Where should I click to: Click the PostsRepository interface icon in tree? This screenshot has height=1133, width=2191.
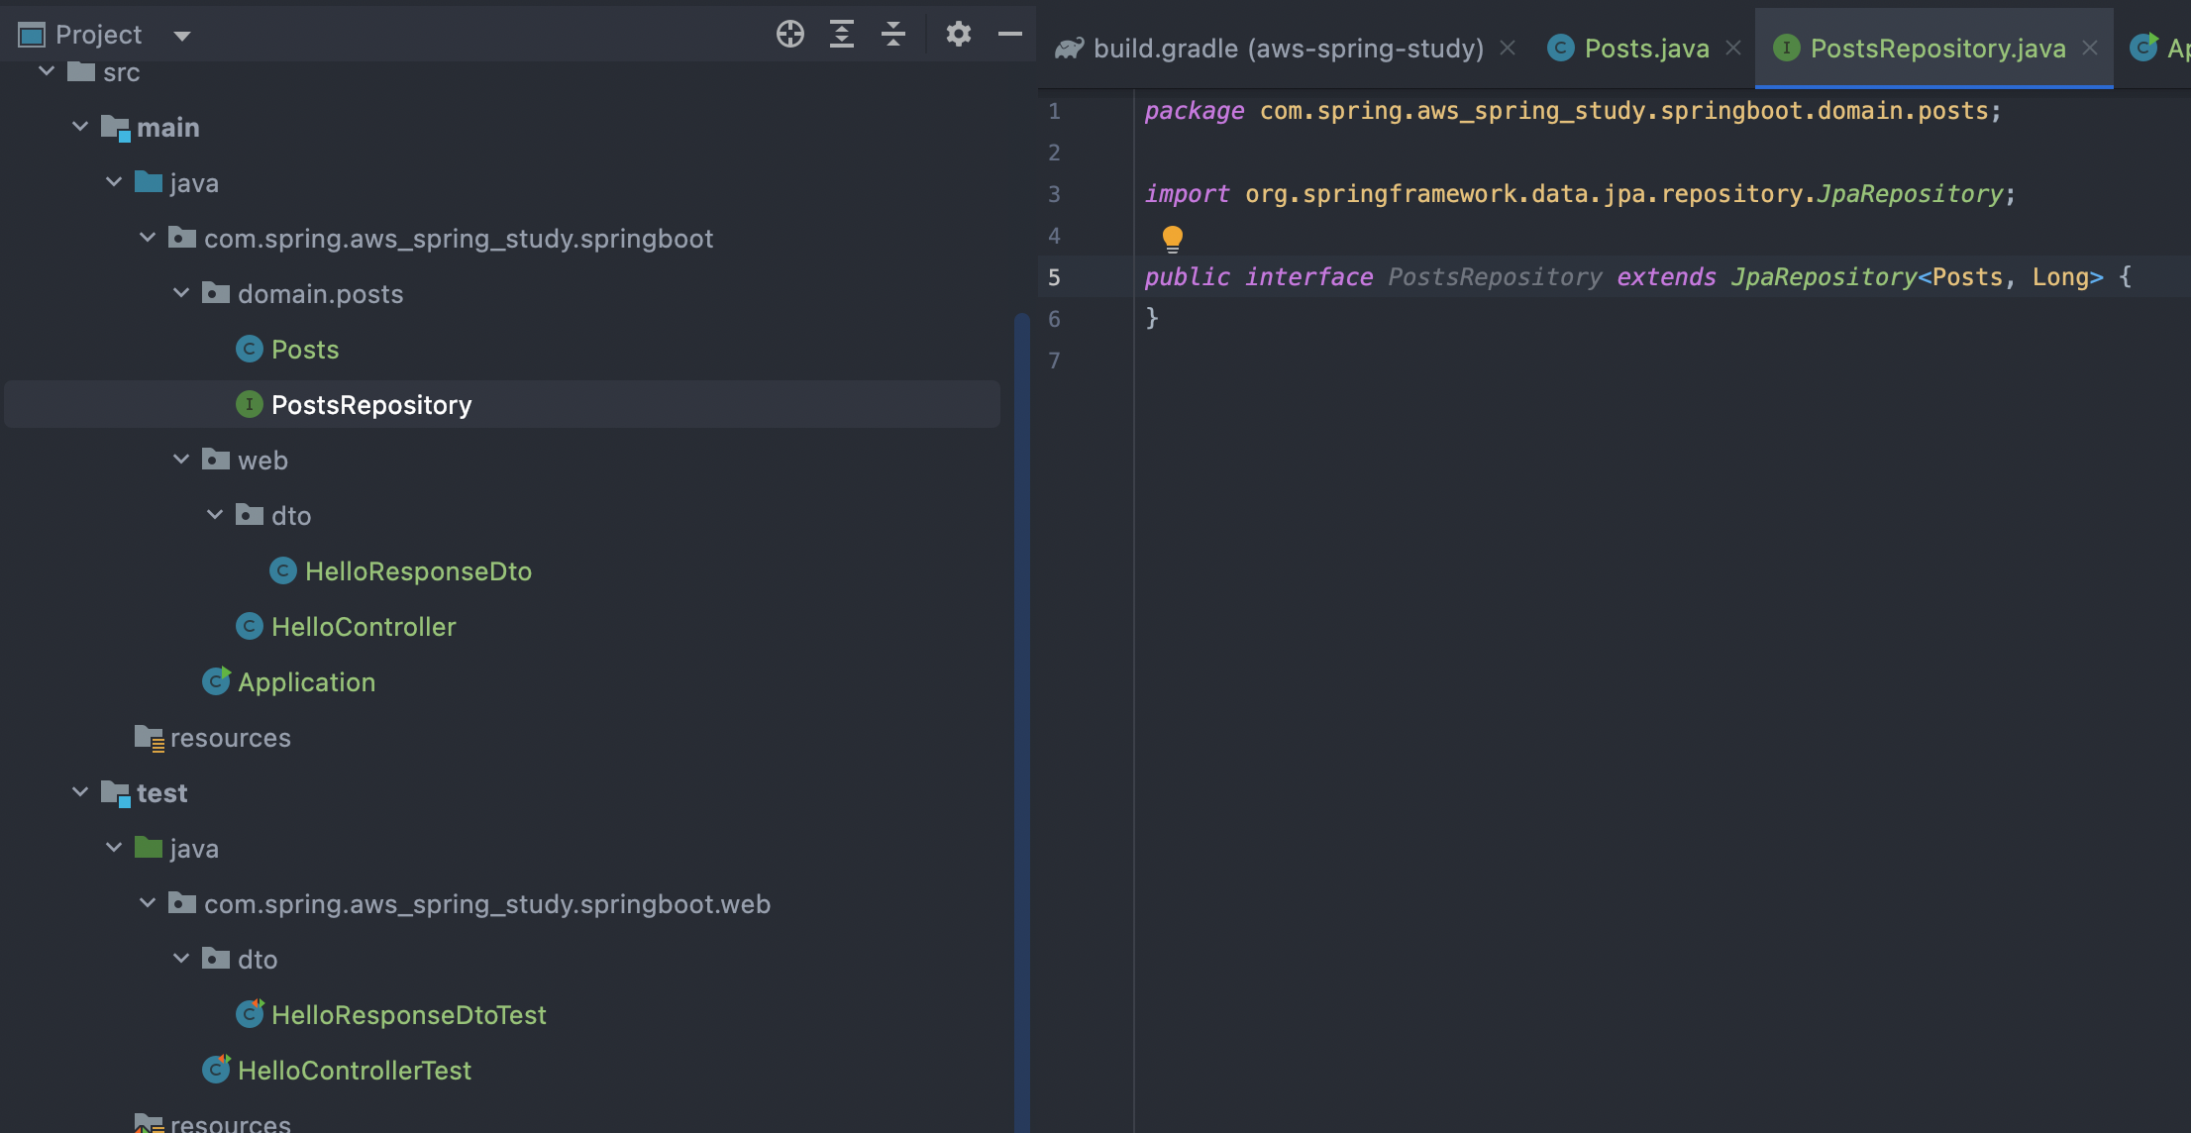click(250, 404)
